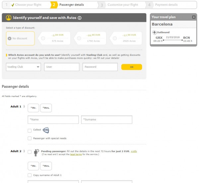Viewport: 199px width, 183px height.
Task: Click the Outbound airplane icon
Action: coord(154,32)
